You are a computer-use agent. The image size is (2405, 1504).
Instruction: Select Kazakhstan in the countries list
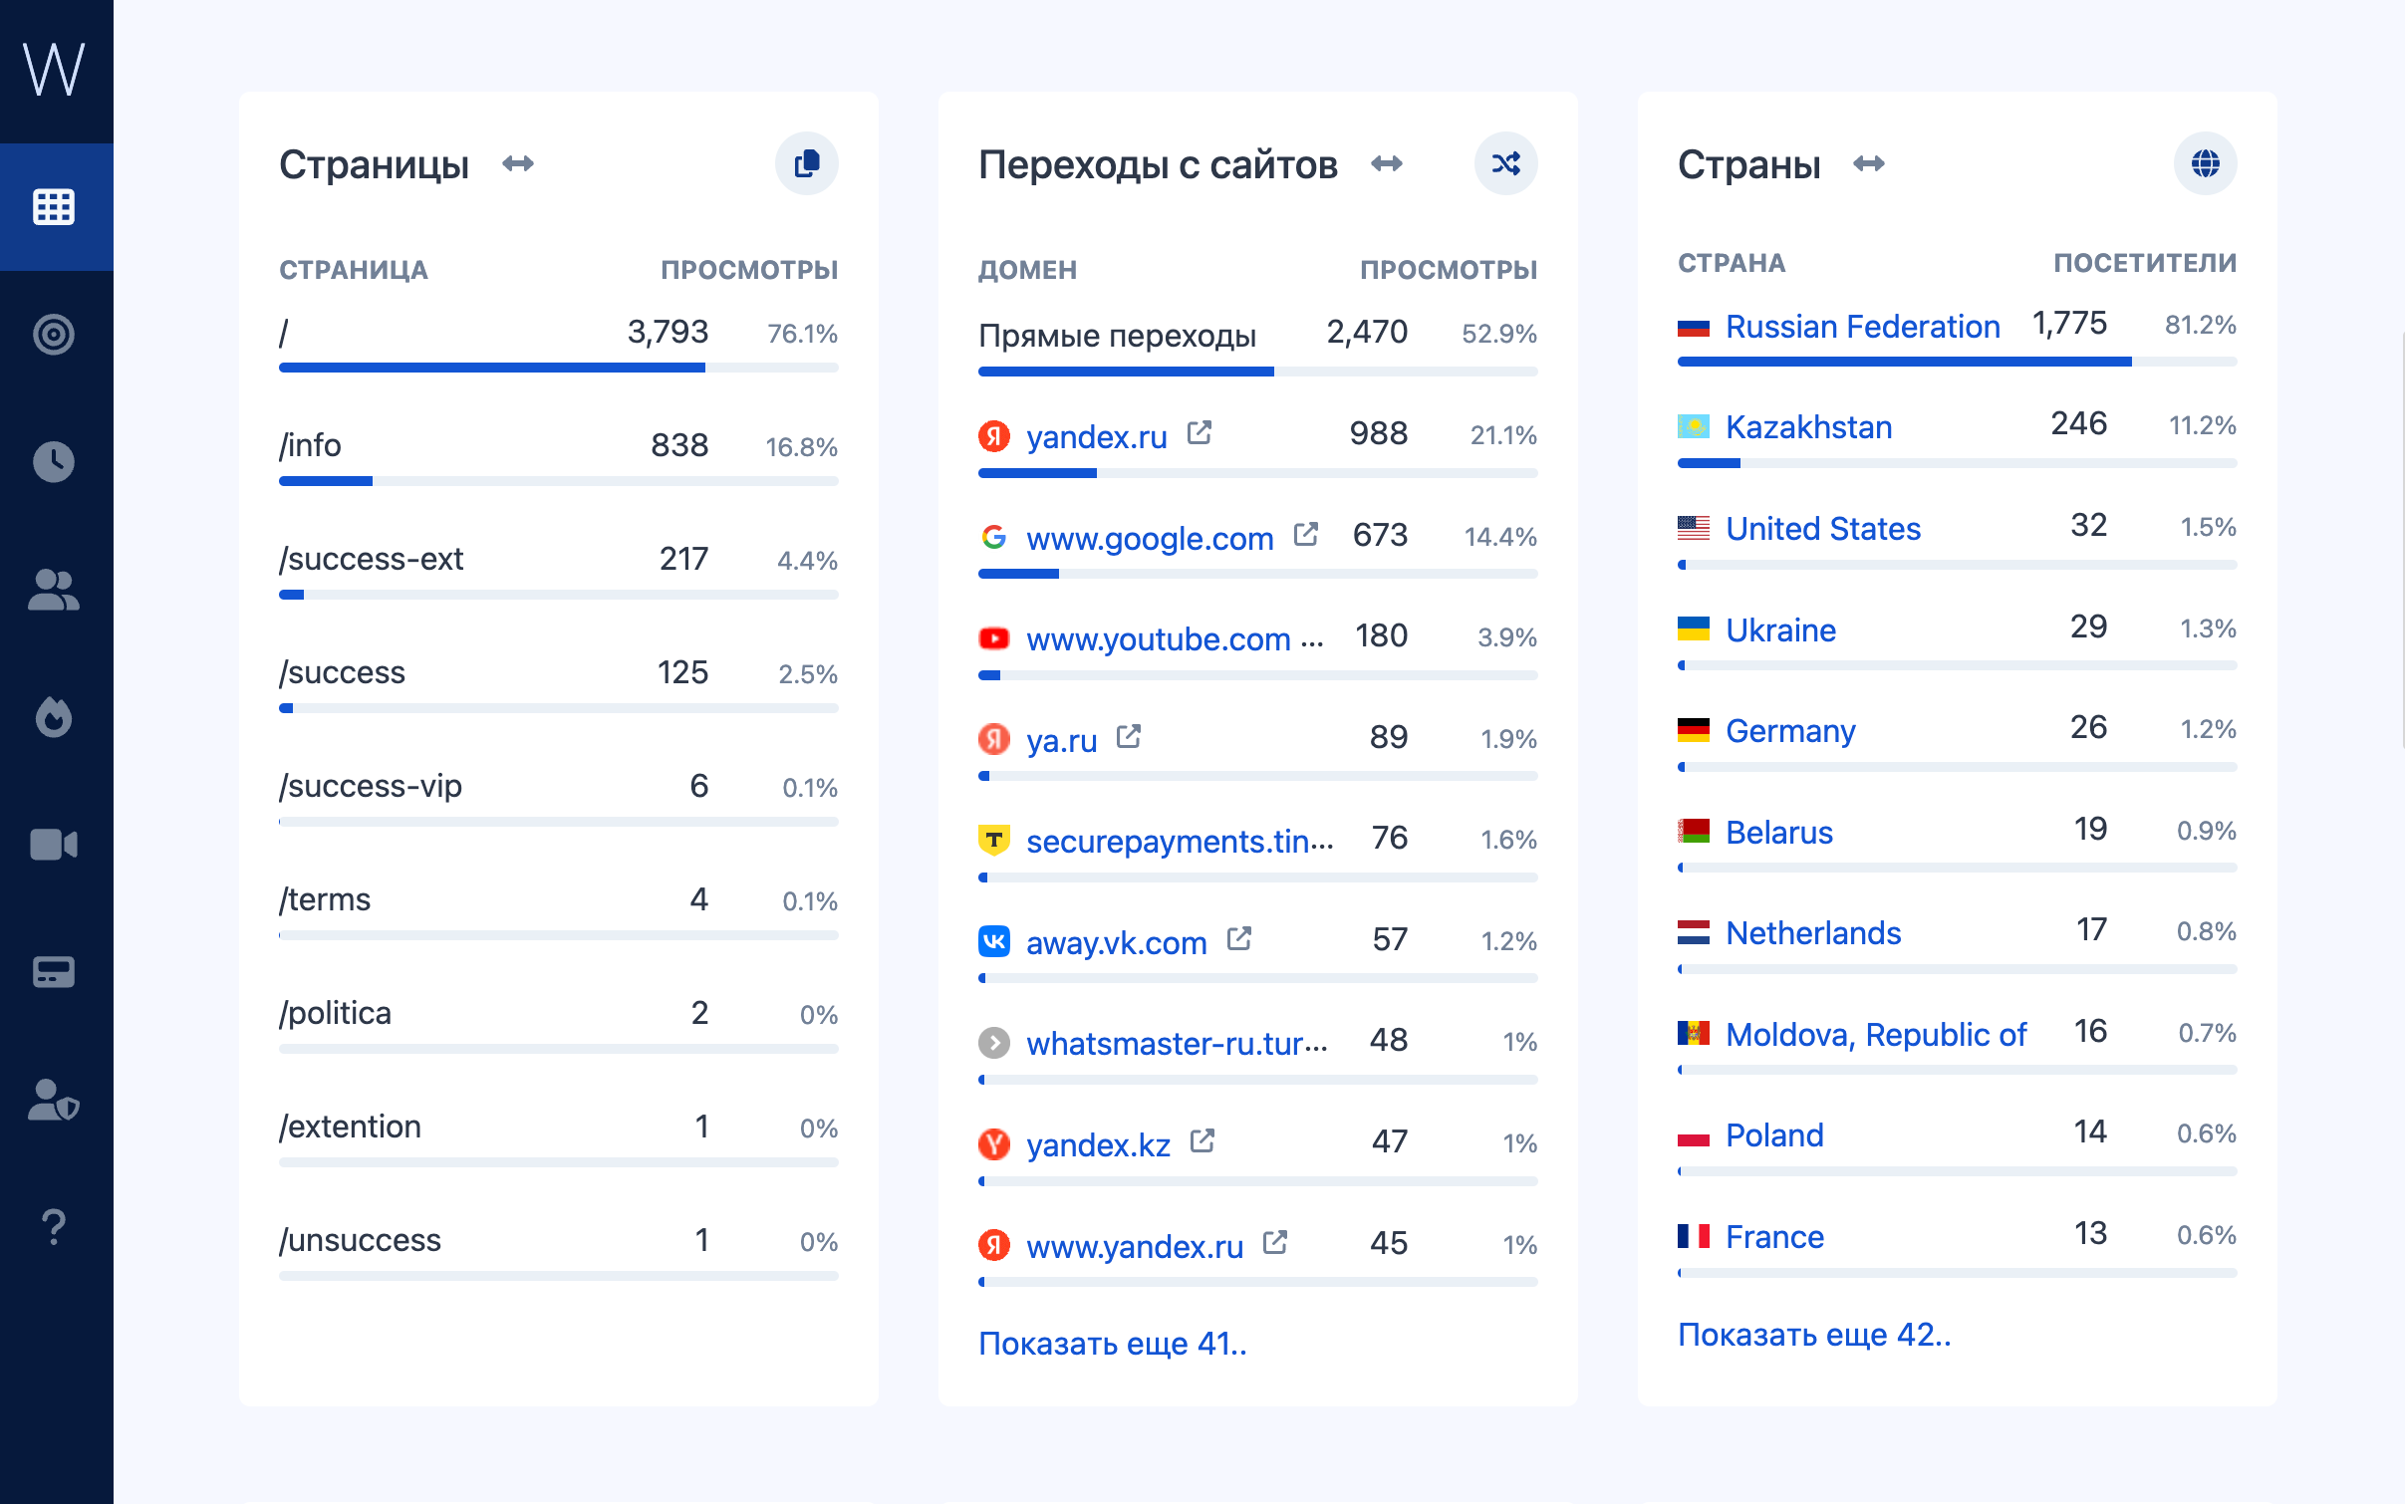(x=1808, y=427)
